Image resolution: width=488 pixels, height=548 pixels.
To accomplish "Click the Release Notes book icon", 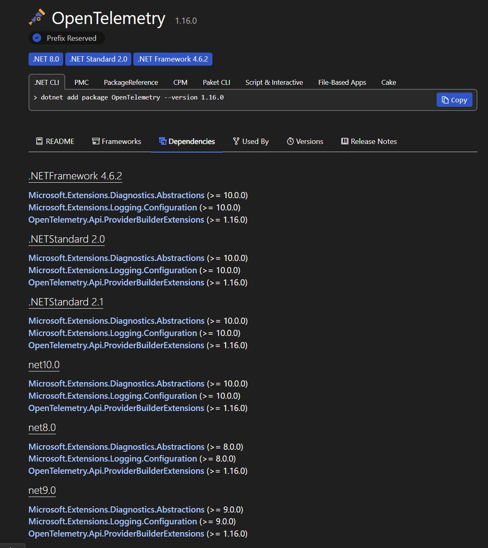I will tap(345, 141).
